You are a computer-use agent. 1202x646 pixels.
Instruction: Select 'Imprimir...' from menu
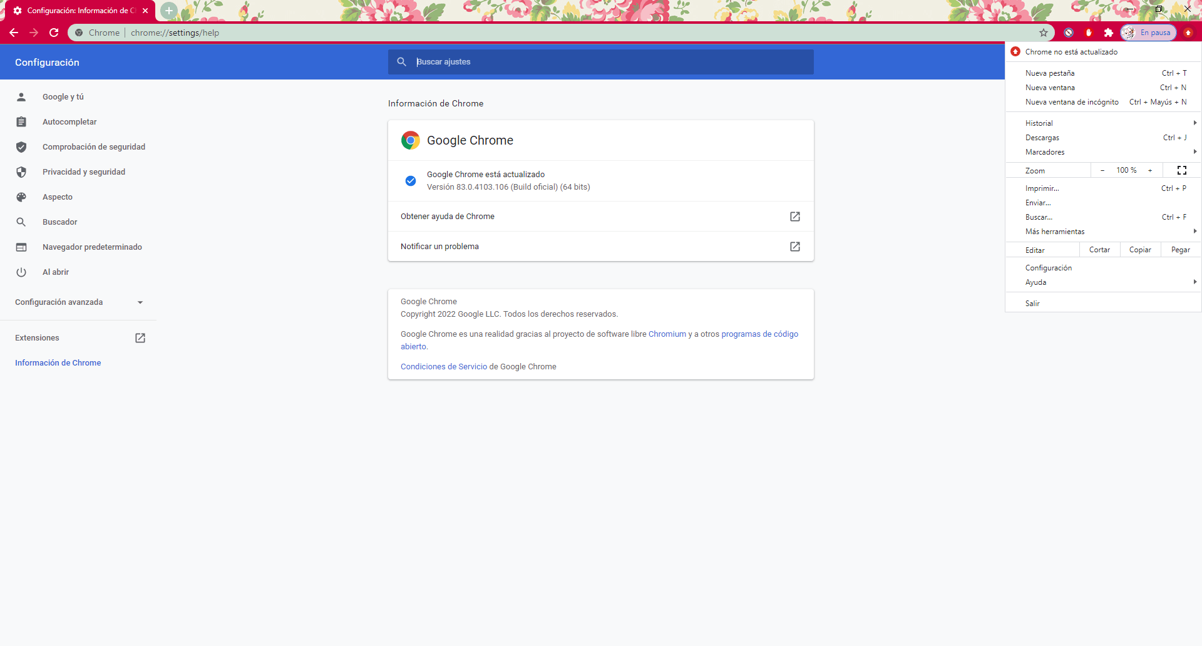coord(1103,188)
